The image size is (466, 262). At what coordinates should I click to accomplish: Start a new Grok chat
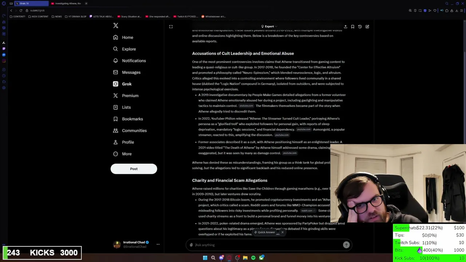[367, 27]
